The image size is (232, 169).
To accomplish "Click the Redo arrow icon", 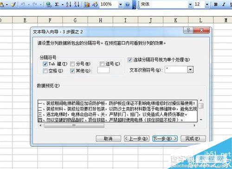I will [x=35, y=5].
